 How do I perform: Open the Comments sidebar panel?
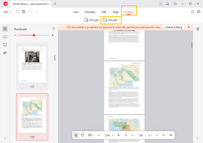click(5, 45)
